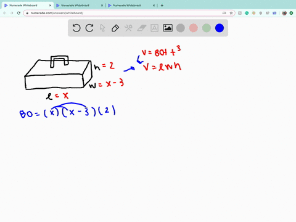Open the teal round extension icon
The height and width of the screenshot is (222, 296).
[247, 13]
